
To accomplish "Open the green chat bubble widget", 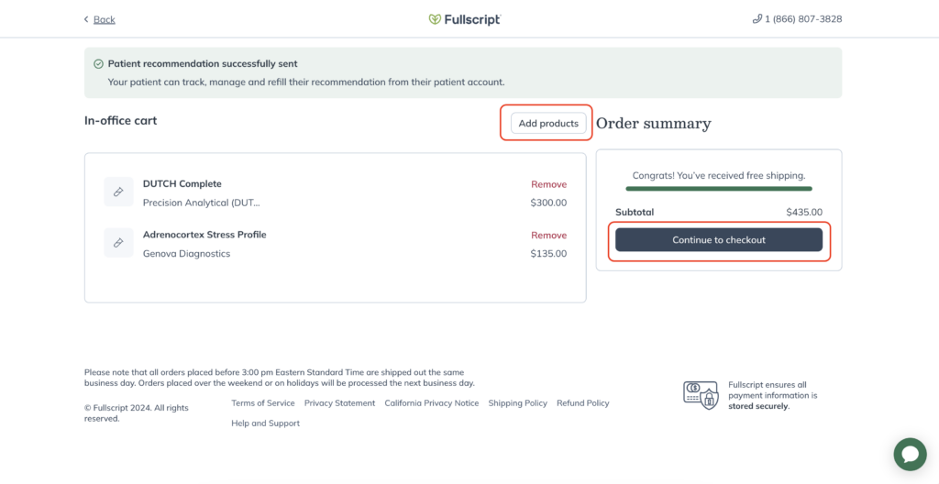I will (911, 454).
